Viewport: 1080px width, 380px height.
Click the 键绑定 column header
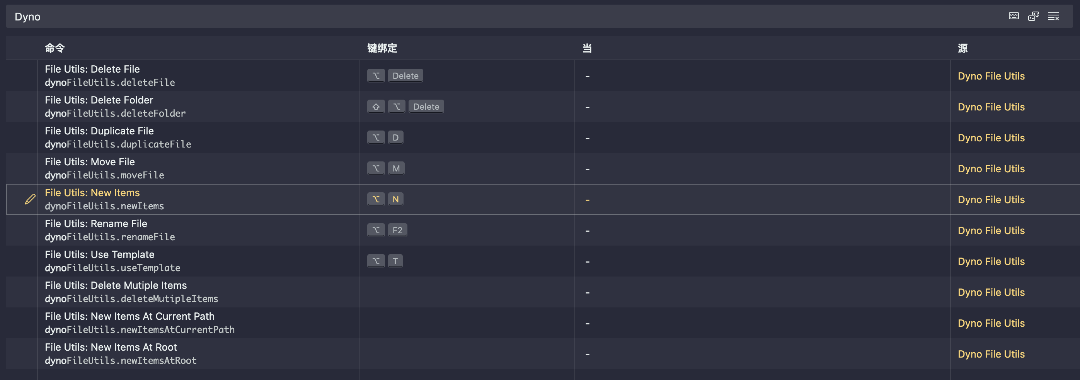382,48
